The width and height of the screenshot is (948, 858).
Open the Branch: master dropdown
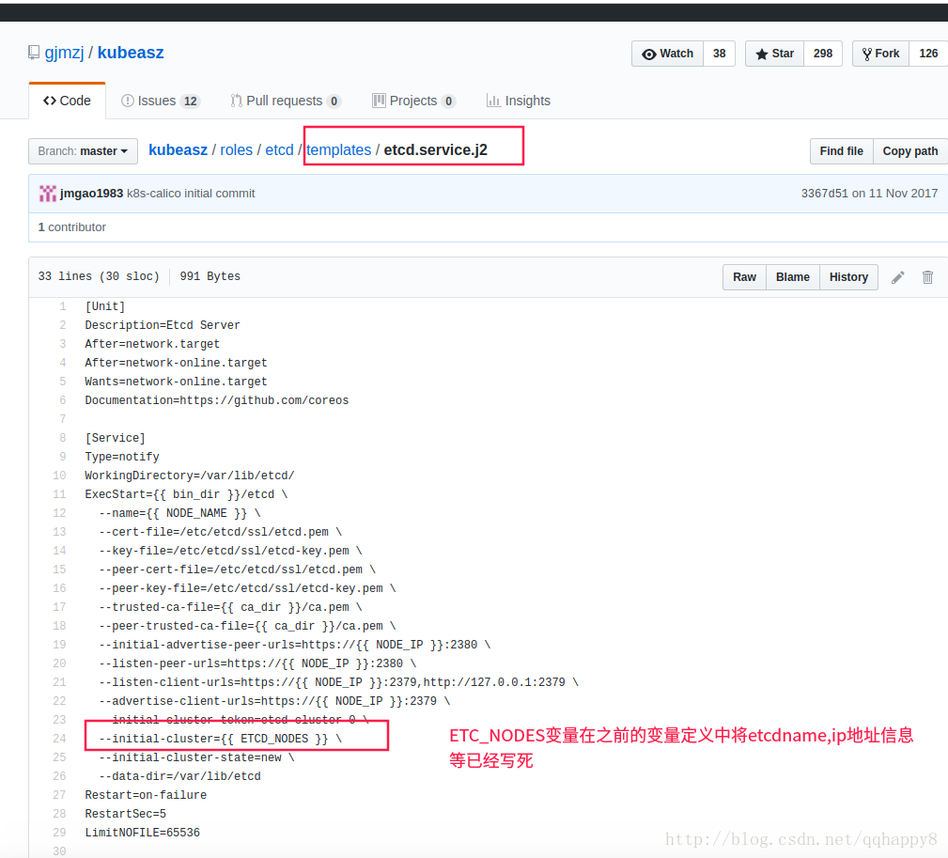(x=83, y=151)
